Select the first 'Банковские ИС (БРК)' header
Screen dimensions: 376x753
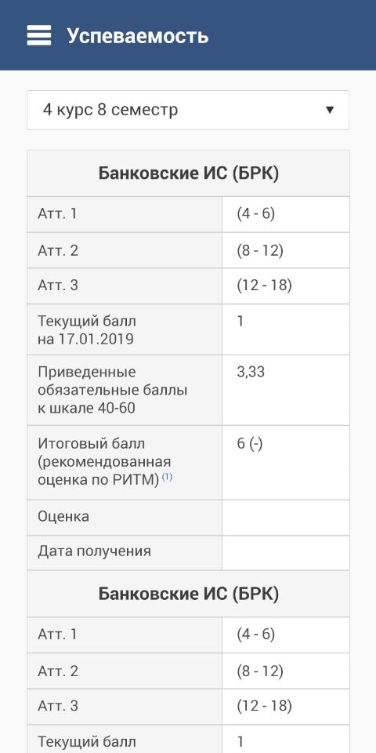[188, 173]
